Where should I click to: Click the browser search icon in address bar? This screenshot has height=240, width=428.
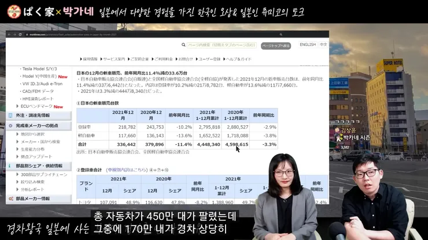click(281, 35)
